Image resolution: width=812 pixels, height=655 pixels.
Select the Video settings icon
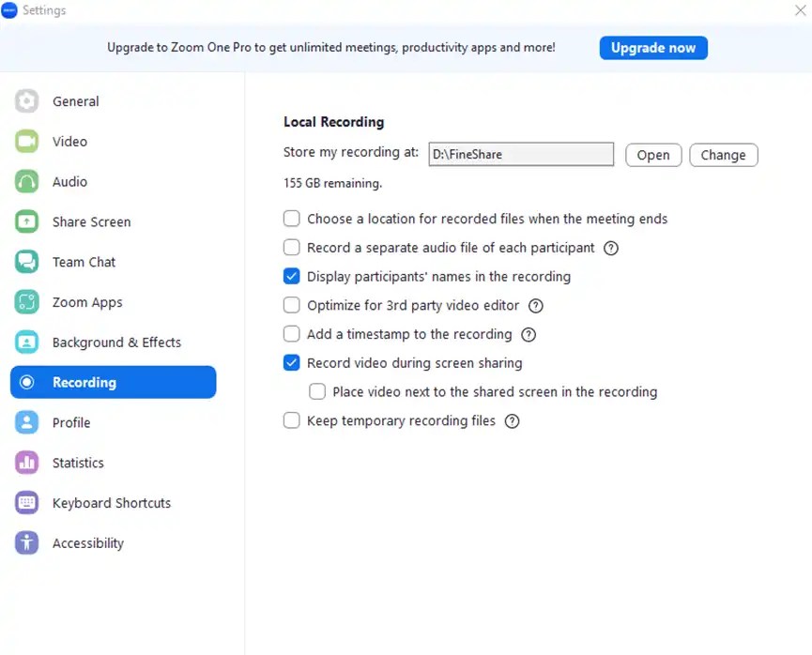(x=26, y=141)
